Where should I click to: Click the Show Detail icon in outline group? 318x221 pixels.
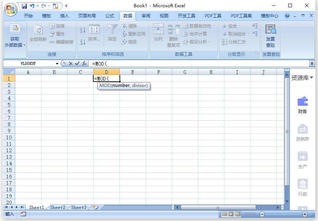(x=255, y=26)
